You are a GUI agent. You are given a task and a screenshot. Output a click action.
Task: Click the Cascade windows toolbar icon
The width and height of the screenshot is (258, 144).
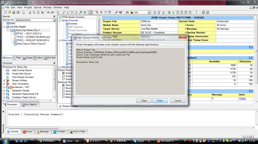pos(97,13)
